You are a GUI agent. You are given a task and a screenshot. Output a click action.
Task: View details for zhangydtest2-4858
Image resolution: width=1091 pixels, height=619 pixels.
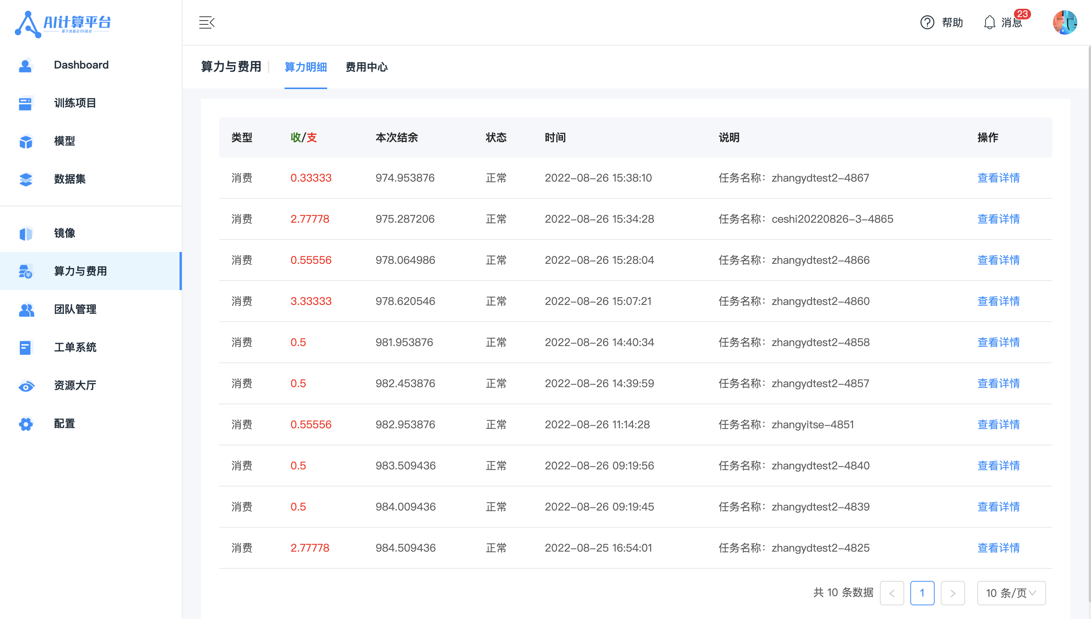tap(999, 343)
